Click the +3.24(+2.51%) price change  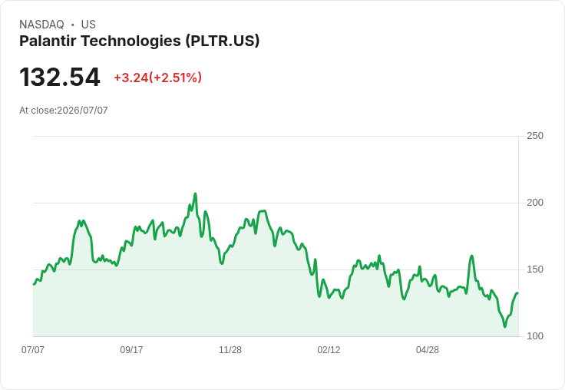158,78
